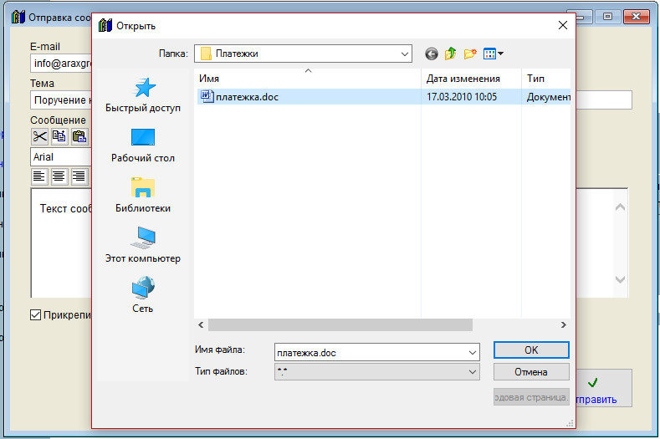Image resolution: width=660 pixels, height=439 pixels.
Task: Click Paste icon in message window
Action: [79, 136]
